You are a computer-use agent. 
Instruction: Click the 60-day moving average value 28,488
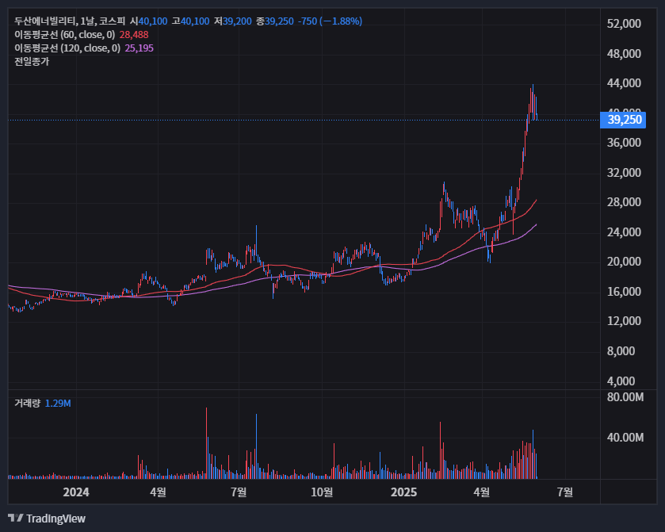134,35
